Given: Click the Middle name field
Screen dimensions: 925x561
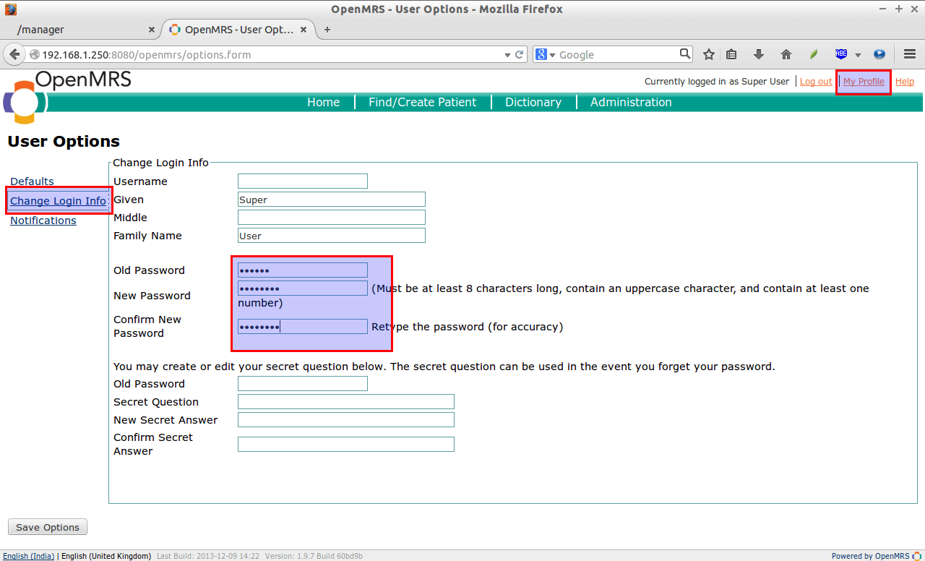Looking at the screenshot, I should pyautogui.click(x=332, y=218).
